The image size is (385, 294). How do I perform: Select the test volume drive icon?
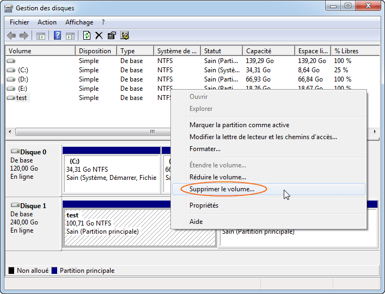click(11, 98)
